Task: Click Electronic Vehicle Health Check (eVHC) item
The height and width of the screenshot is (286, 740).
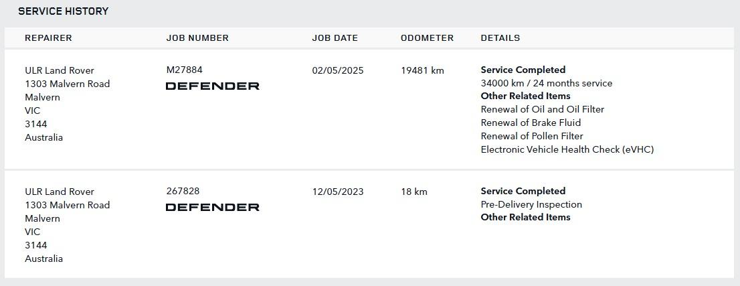Action: click(x=567, y=149)
